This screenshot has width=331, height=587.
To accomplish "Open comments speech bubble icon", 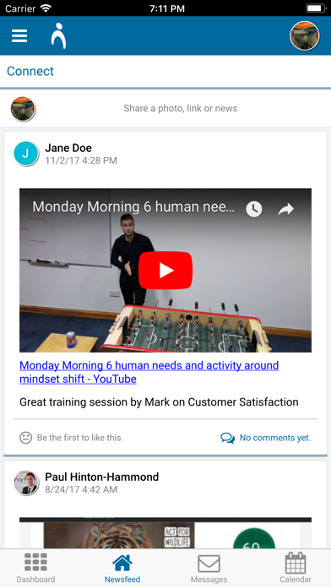I will coord(227,438).
